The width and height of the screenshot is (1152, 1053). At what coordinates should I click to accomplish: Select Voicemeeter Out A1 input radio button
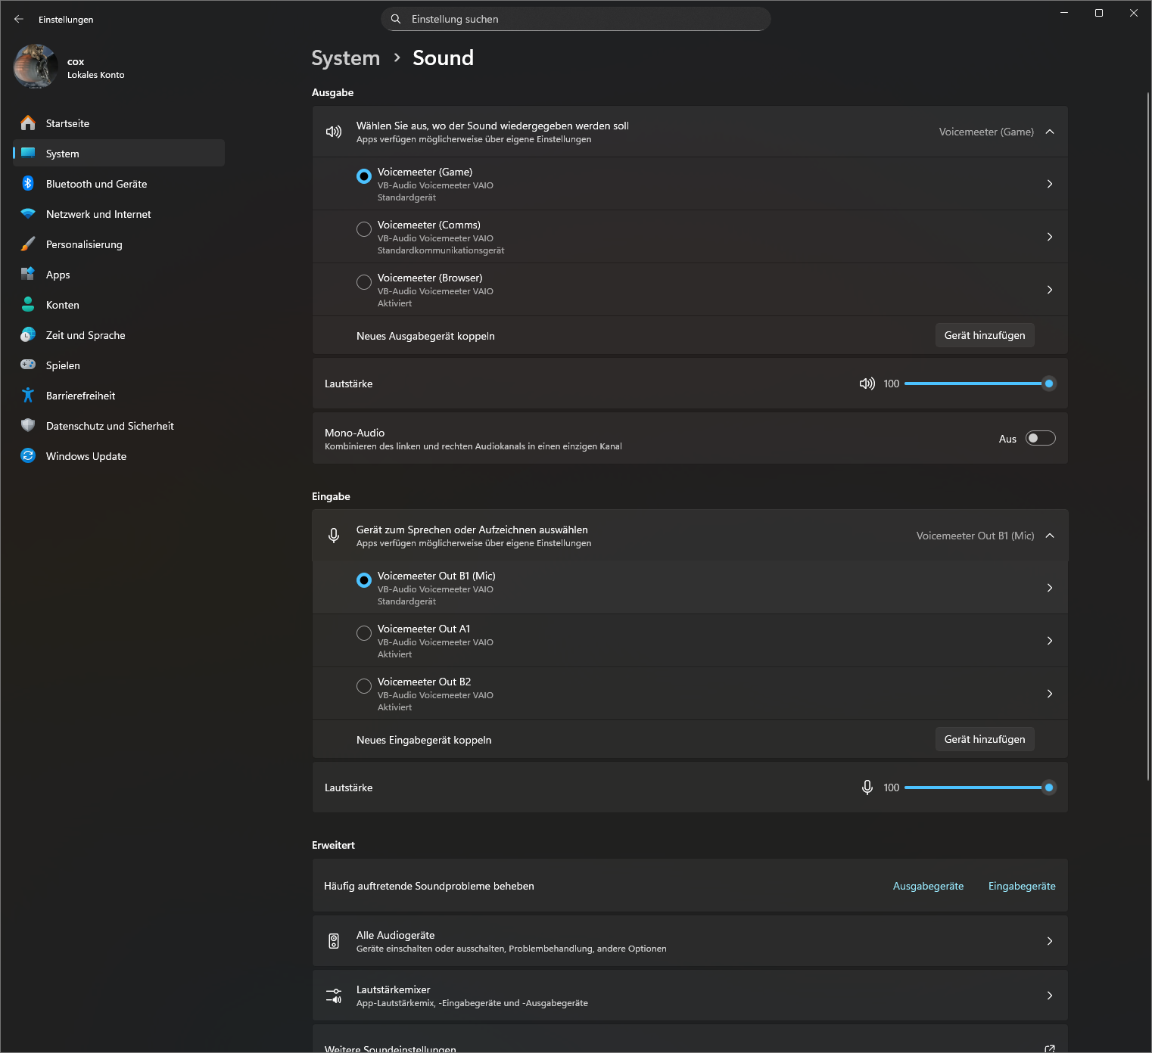coord(364,633)
